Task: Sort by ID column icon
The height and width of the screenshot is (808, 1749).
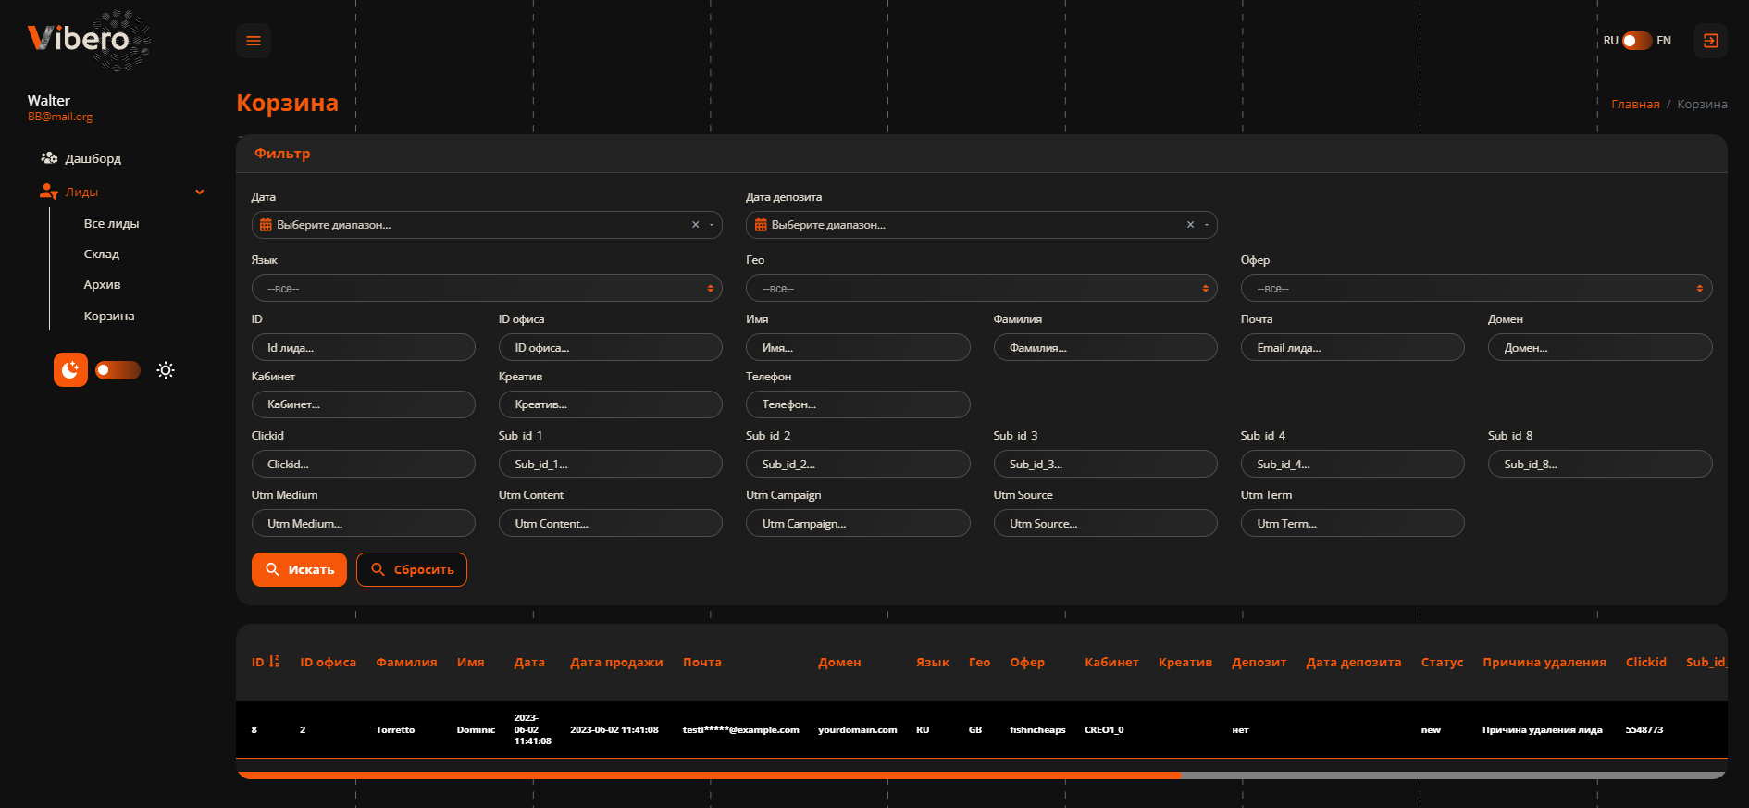Action: click(273, 662)
